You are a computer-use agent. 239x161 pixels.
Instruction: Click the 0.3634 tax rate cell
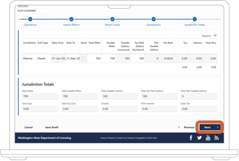coord(167,59)
